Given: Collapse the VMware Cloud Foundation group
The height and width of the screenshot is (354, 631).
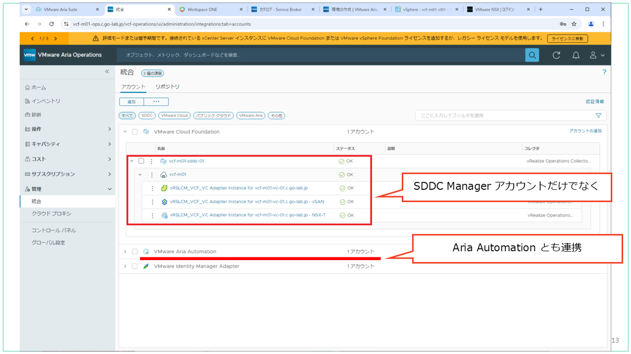Looking at the screenshot, I should click(125, 132).
